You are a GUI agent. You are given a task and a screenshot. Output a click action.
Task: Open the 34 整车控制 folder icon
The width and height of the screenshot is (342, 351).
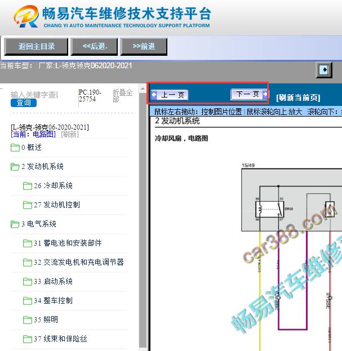pos(28,301)
